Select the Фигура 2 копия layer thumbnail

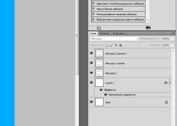pos(99,63)
